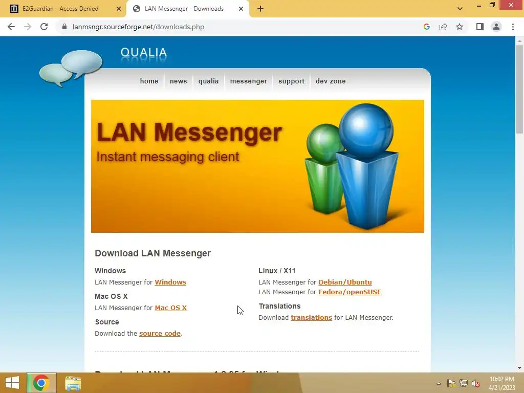Click the page vertical scrollbar thumb
This screenshot has width=524, height=393.
point(519,89)
